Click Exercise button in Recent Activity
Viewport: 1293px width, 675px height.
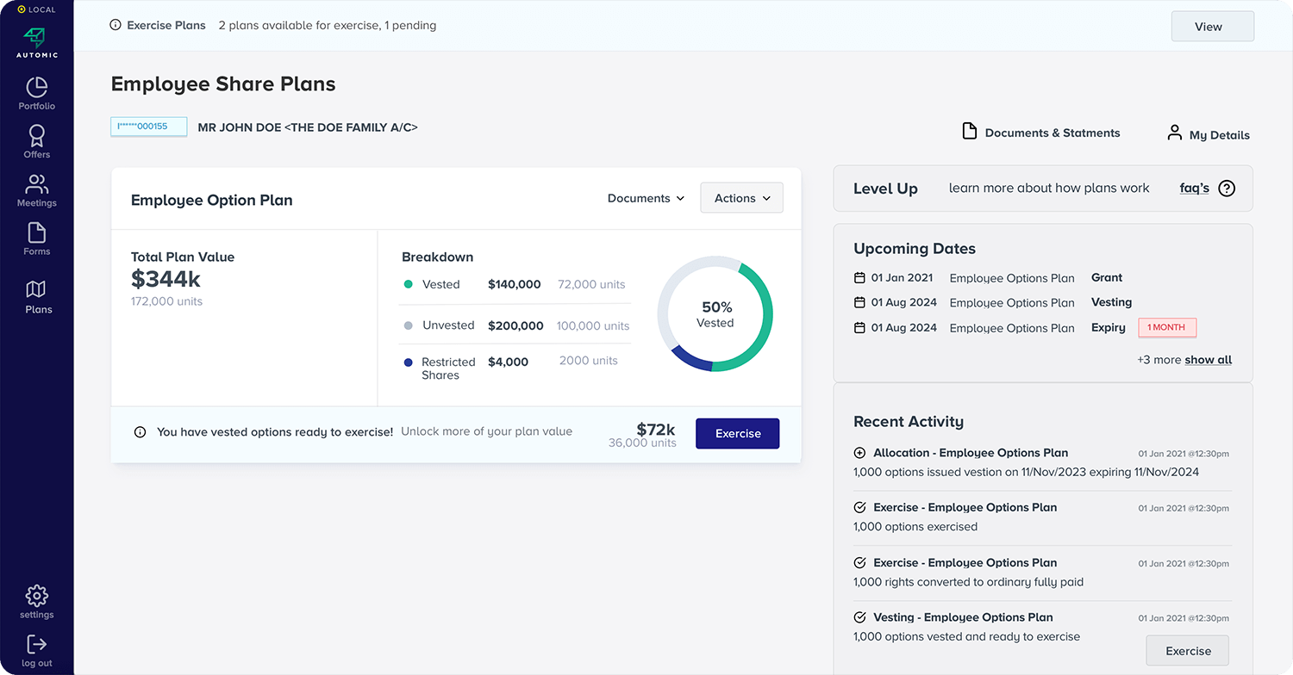[x=1187, y=651]
